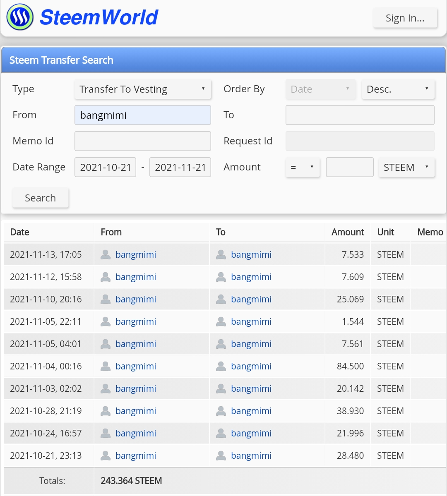Open From bangmimi link in 2021-11-13 row
447x496 pixels.
136,254
